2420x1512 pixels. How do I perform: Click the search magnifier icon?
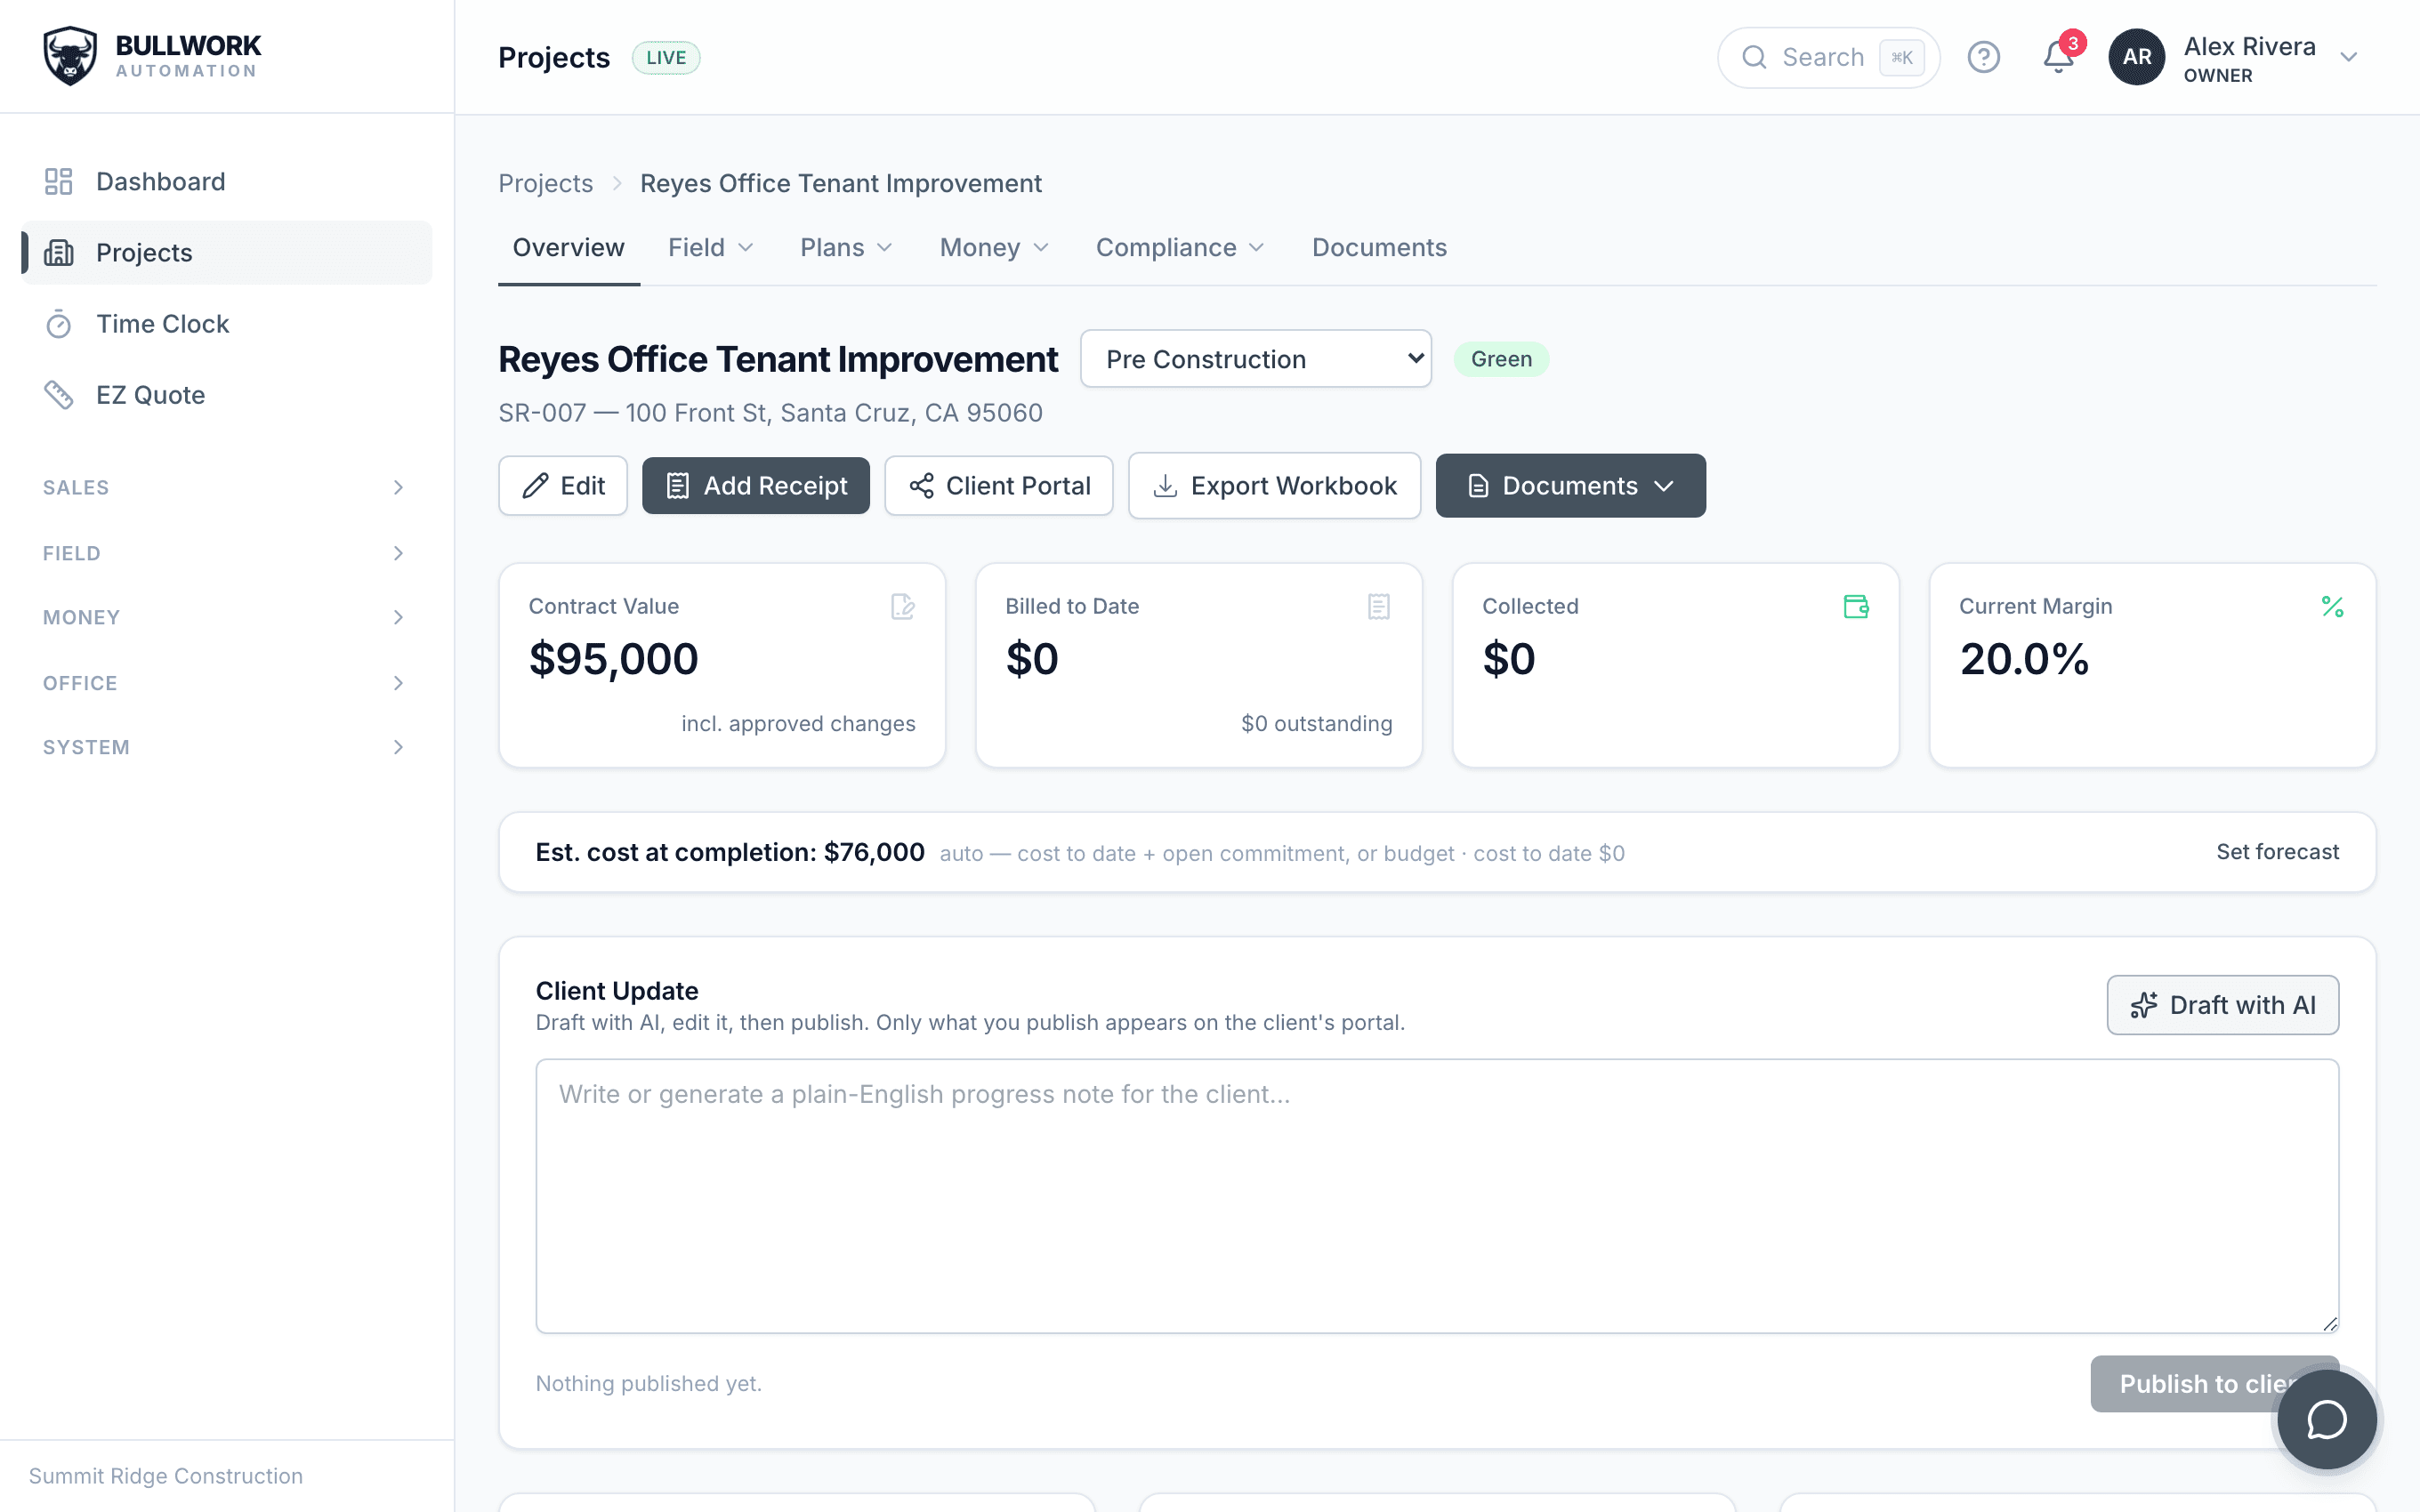(1754, 57)
